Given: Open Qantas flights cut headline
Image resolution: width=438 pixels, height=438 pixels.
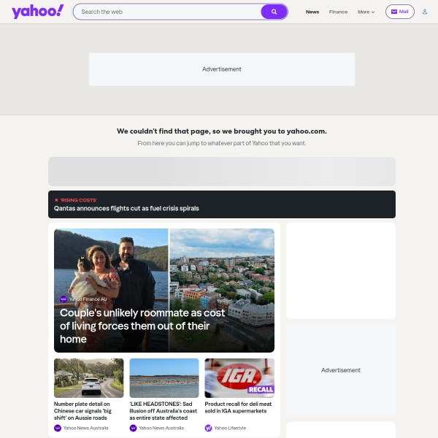Looking at the screenshot, I should (x=126, y=208).
